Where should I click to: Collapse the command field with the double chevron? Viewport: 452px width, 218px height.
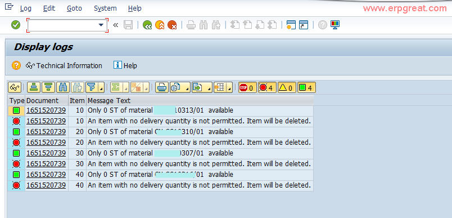click(115, 25)
